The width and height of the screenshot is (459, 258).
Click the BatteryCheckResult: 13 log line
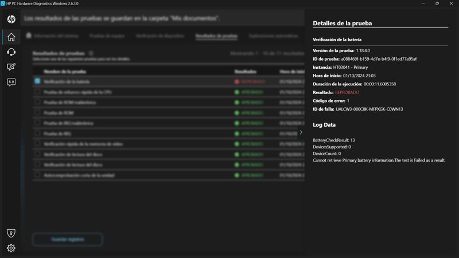[334, 140]
